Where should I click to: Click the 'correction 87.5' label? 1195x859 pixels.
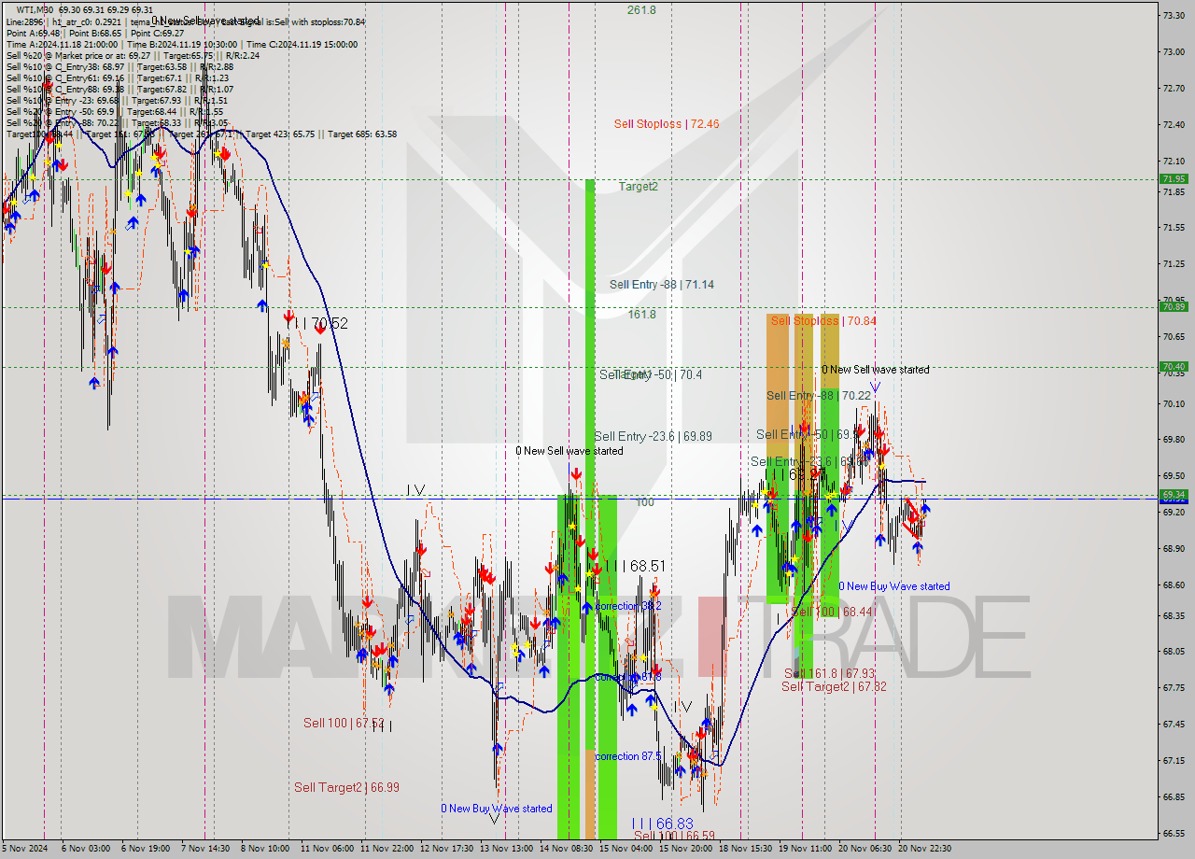click(x=630, y=756)
